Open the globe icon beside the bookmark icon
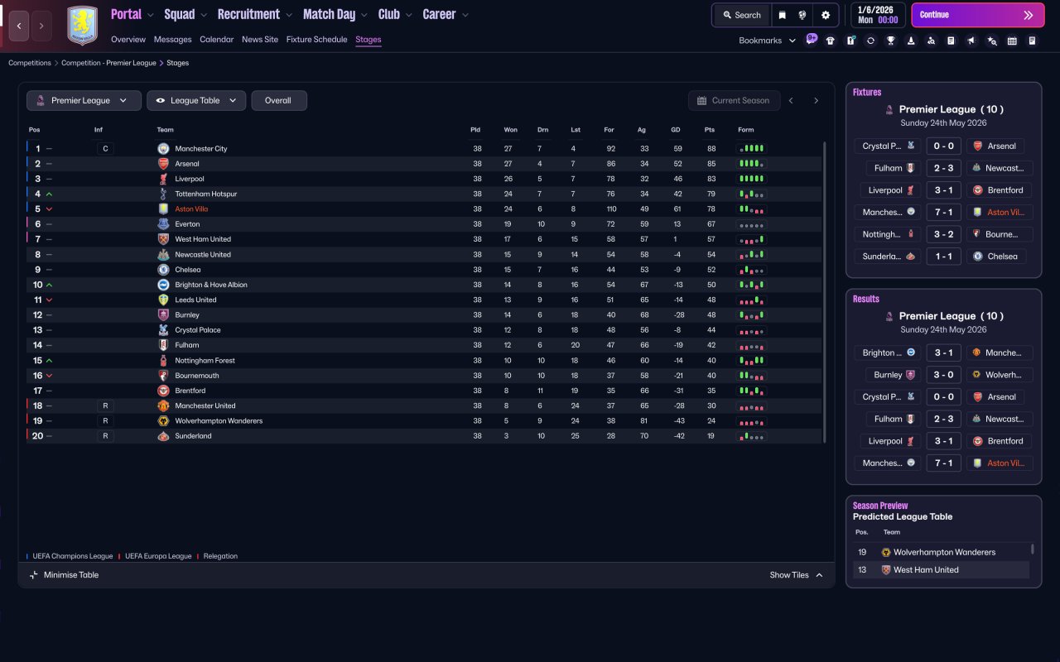 pyautogui.click(x=802, y=15)
